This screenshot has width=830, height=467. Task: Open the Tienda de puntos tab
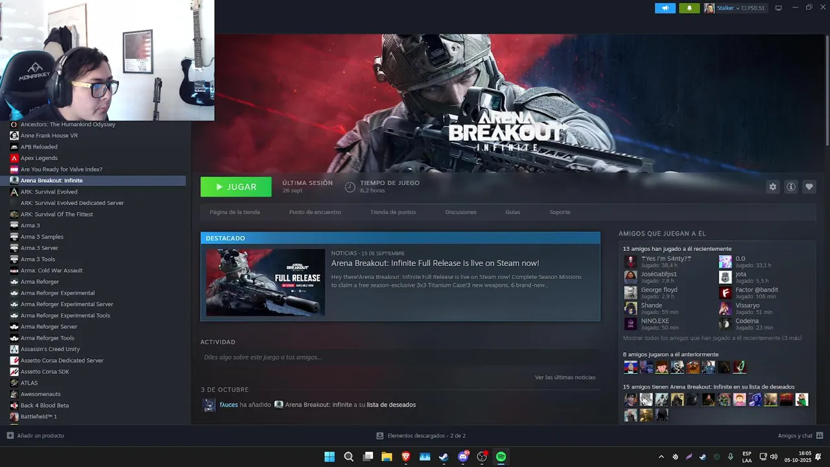coord(393,212)
